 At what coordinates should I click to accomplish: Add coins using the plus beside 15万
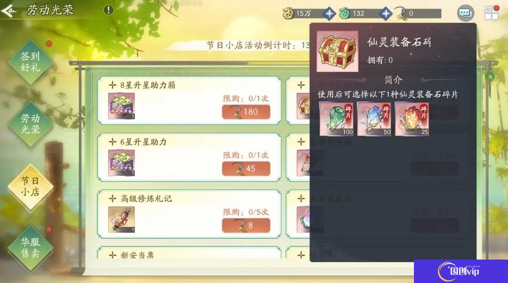[329, 14]
